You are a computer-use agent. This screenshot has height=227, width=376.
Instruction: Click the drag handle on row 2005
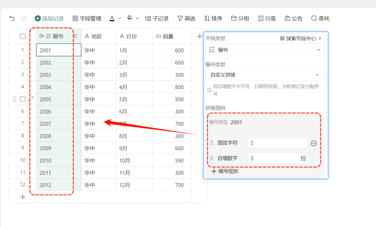[x=14, y=99]
